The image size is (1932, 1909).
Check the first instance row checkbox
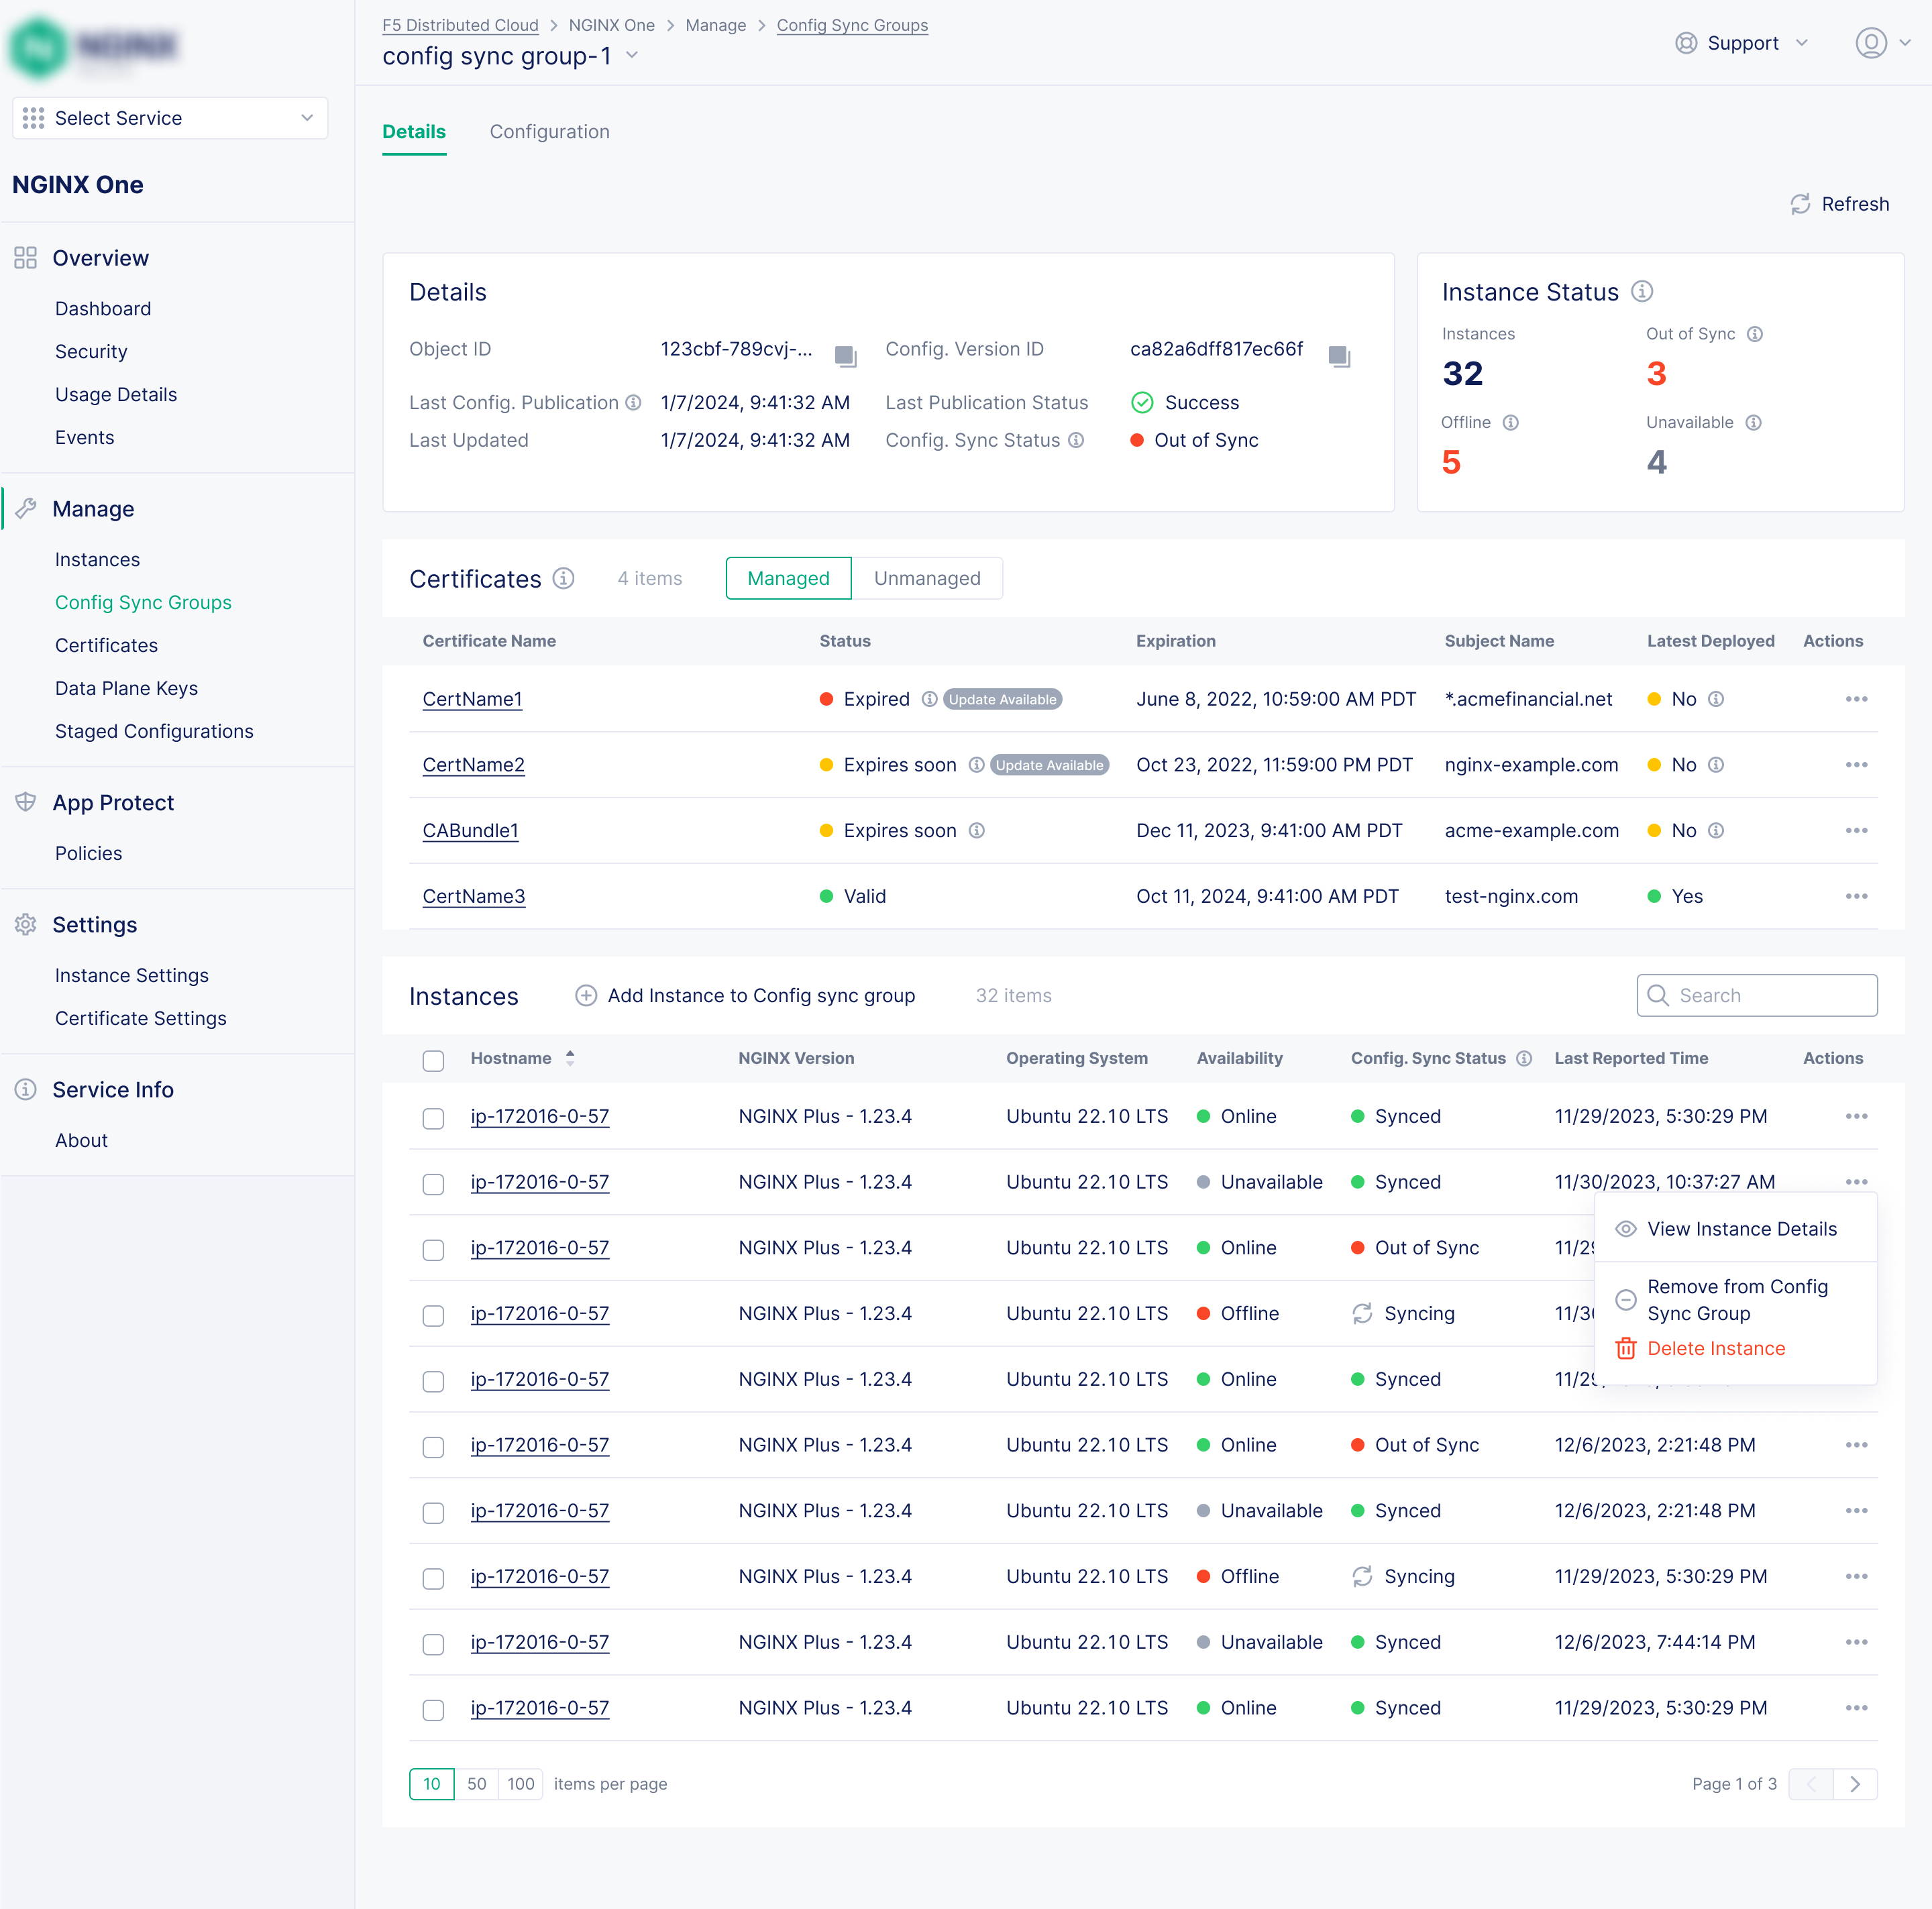[x=433, y=1118]
